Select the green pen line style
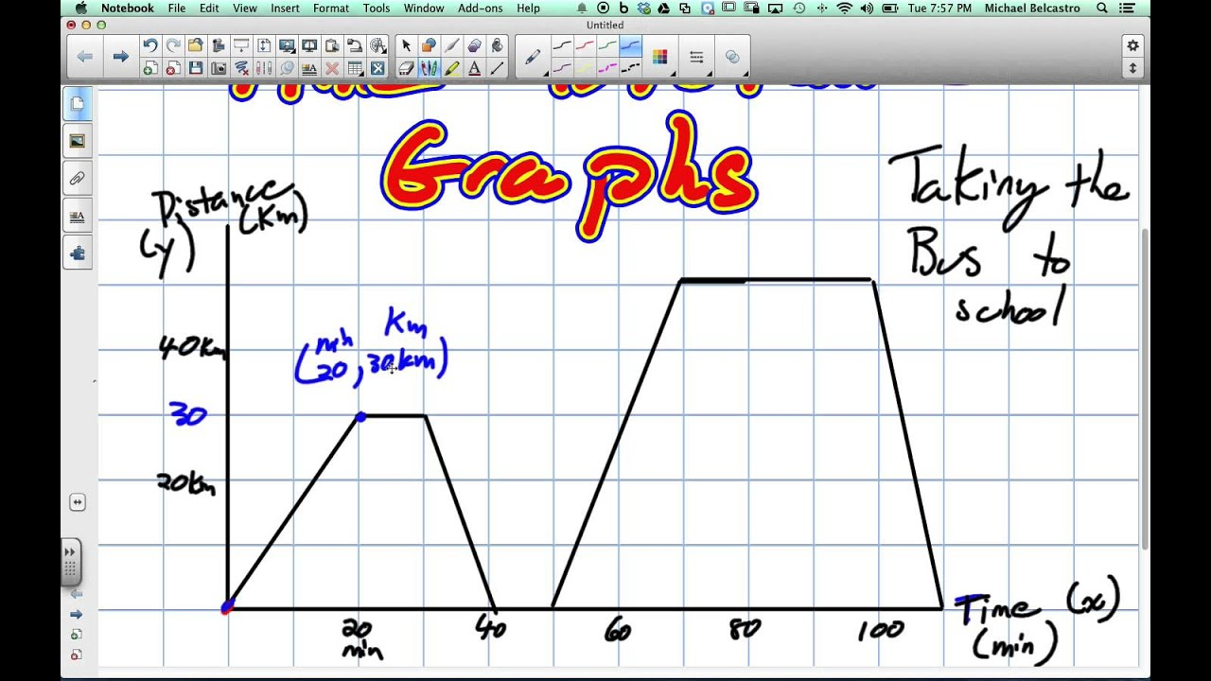The height and width of the screenshot is (681, 1211). [x=607, y=45]
